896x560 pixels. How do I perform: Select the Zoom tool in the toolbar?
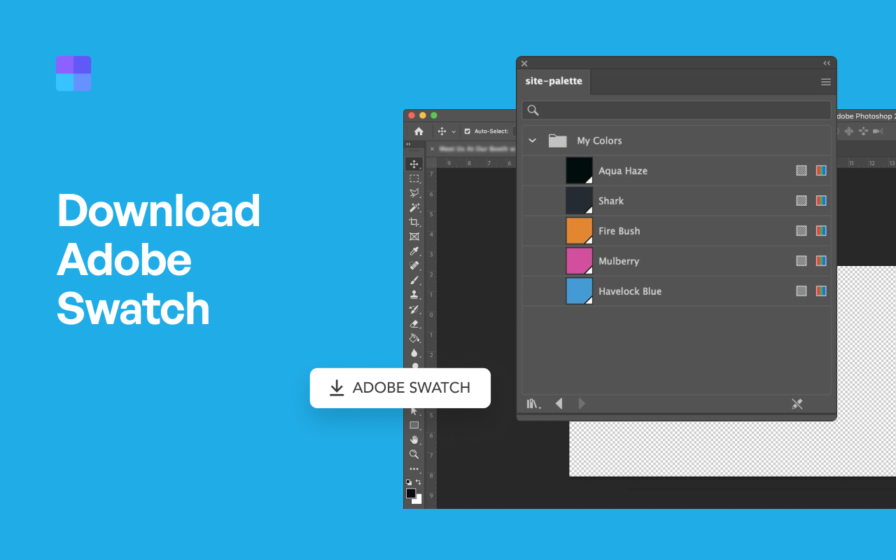click(414, 454)
